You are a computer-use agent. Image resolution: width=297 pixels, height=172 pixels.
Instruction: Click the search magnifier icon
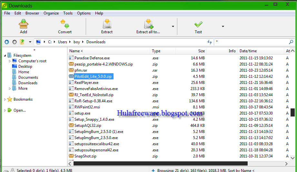pos(291,42)
